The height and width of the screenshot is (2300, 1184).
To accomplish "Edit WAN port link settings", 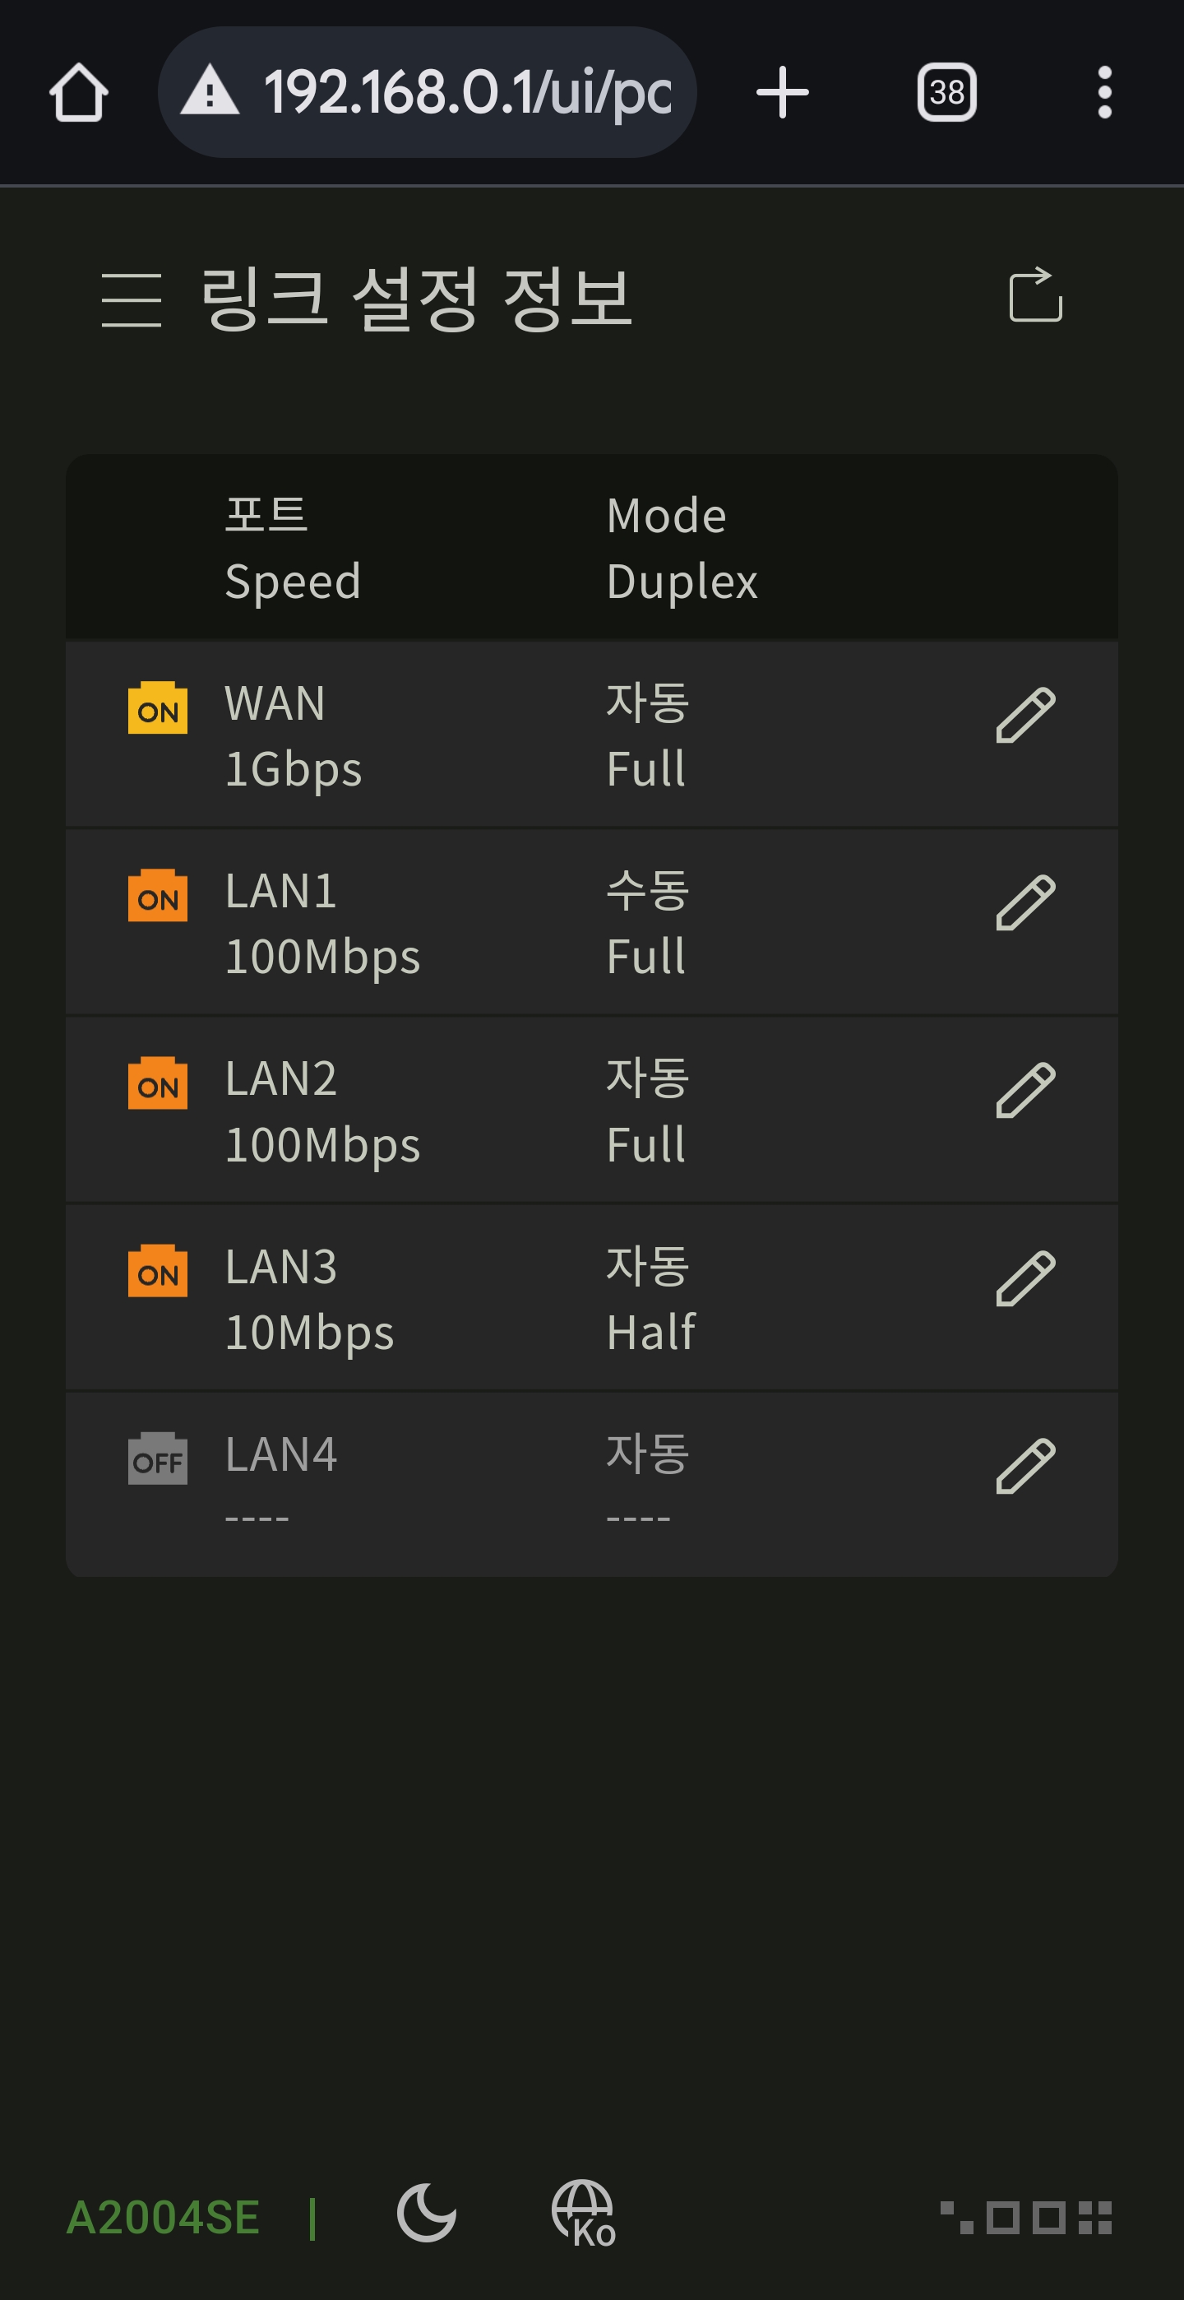I will (1026, 715).
